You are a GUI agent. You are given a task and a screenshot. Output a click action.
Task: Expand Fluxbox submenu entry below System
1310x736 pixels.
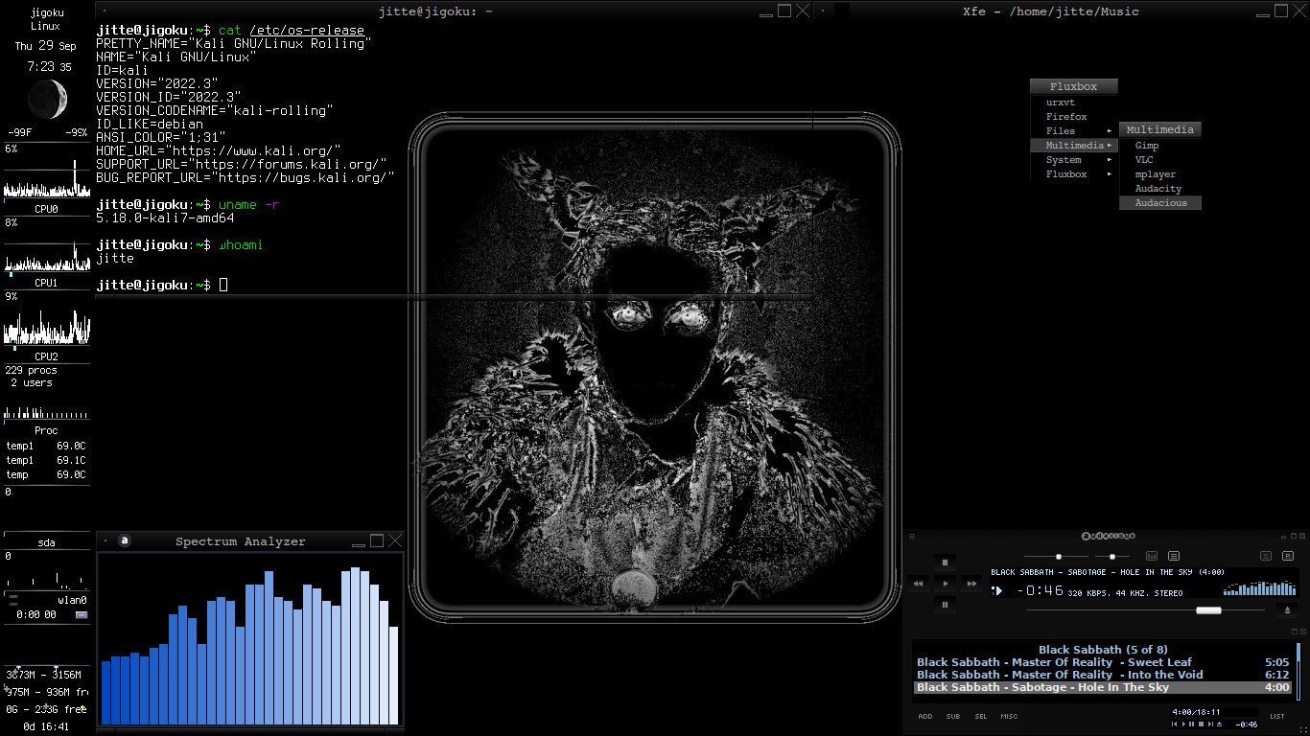pos(1074,173)
